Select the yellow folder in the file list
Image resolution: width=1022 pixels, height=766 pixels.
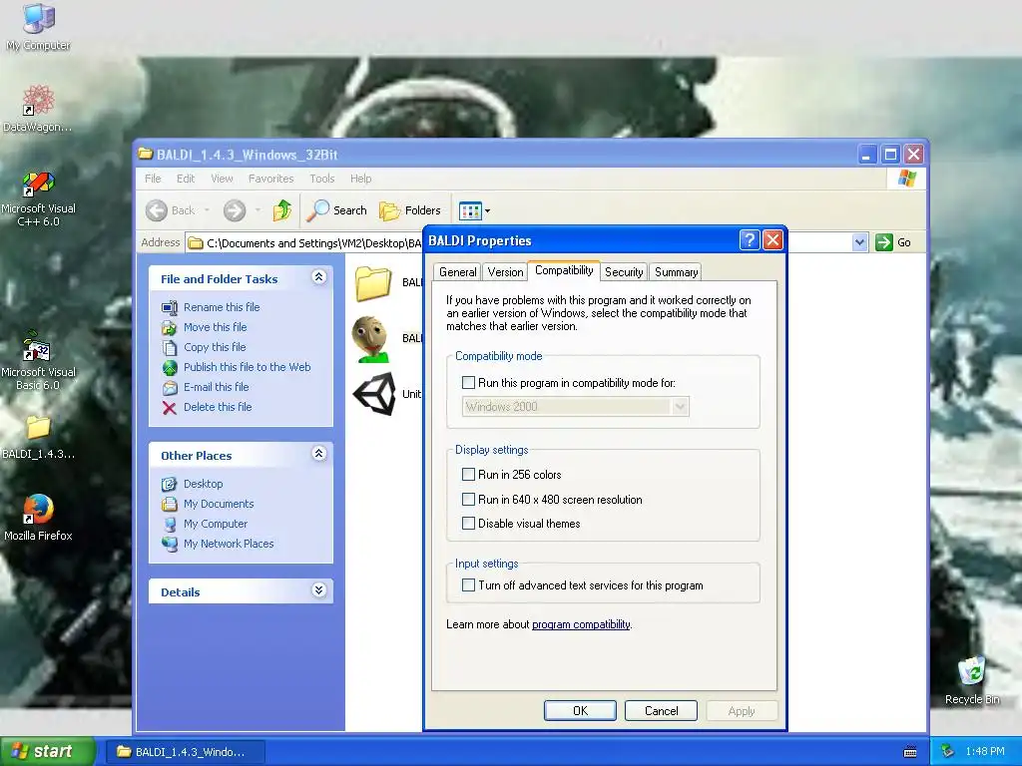point(373,284)
